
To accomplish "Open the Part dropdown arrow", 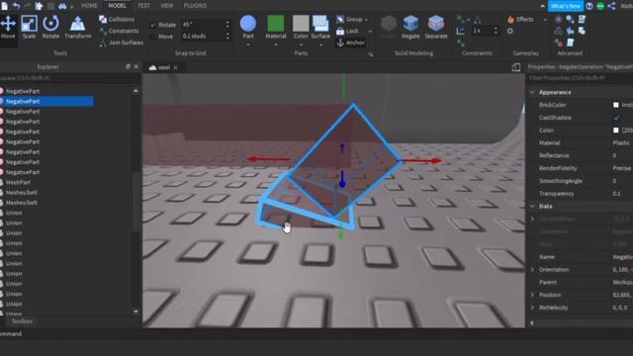I will pyautogui.click(x=248, y=44).
